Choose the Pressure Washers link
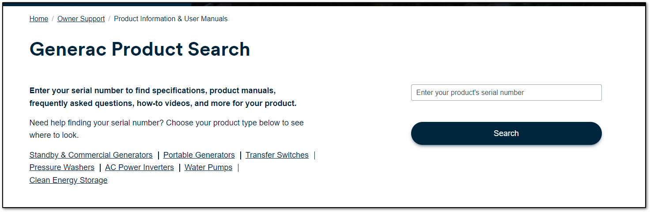Screen dimensions: 650x212 [62, 167]
